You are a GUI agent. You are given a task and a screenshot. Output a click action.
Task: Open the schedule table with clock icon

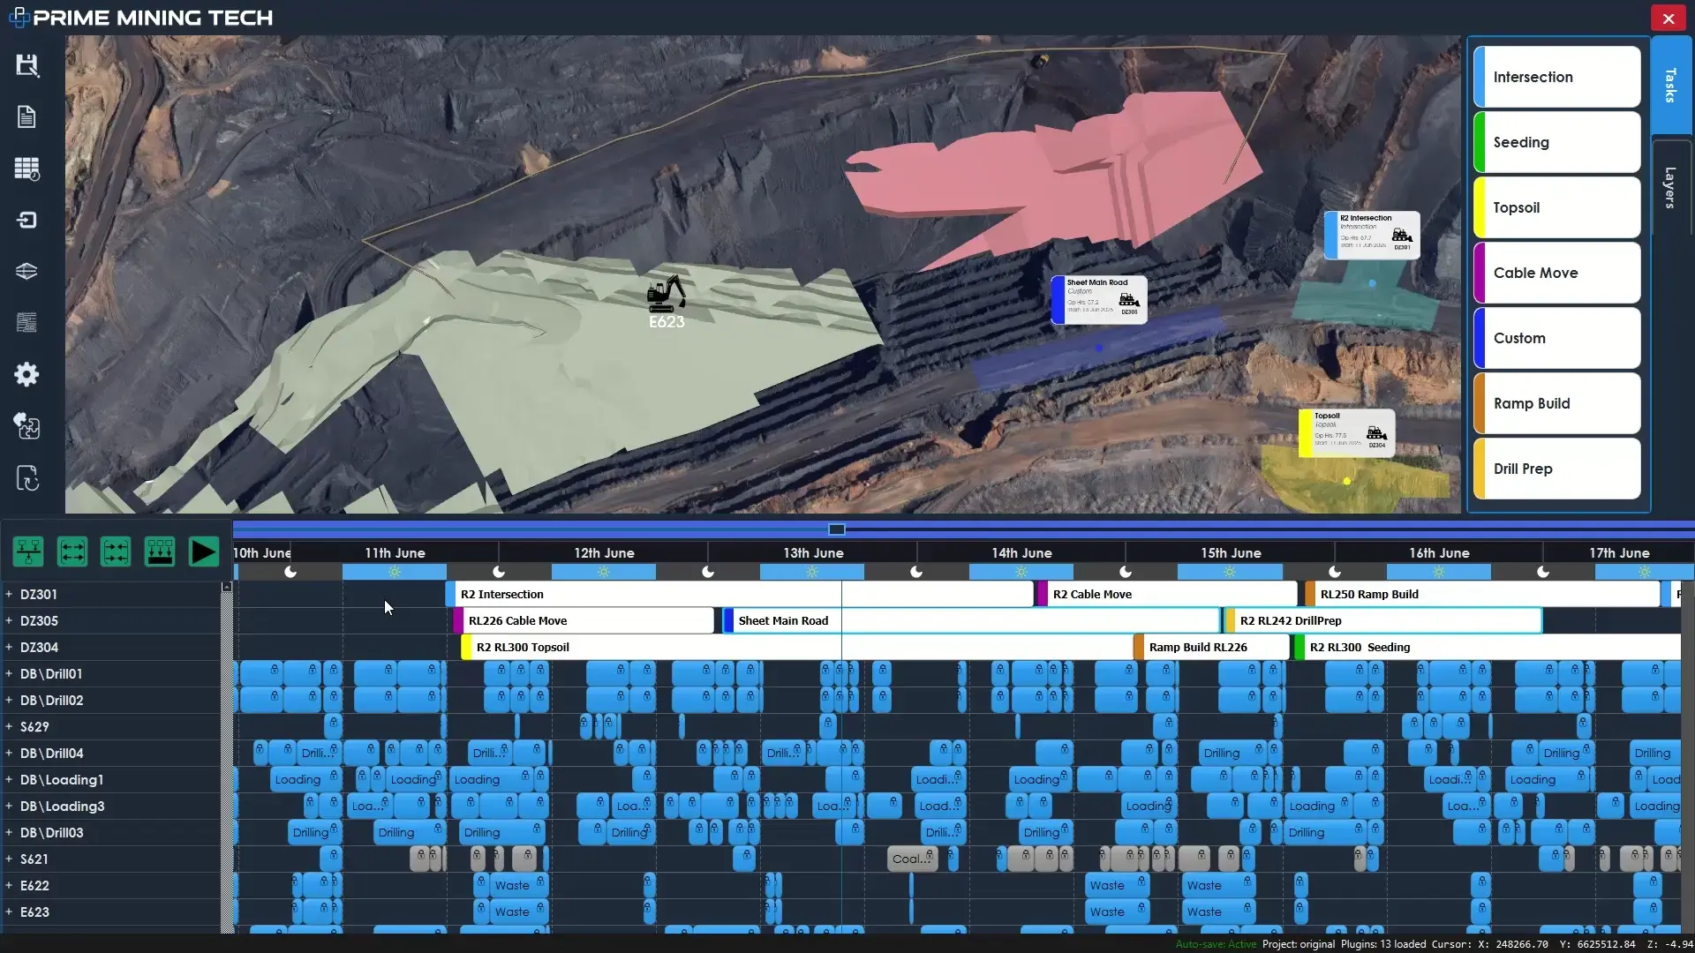pos(27,169)
